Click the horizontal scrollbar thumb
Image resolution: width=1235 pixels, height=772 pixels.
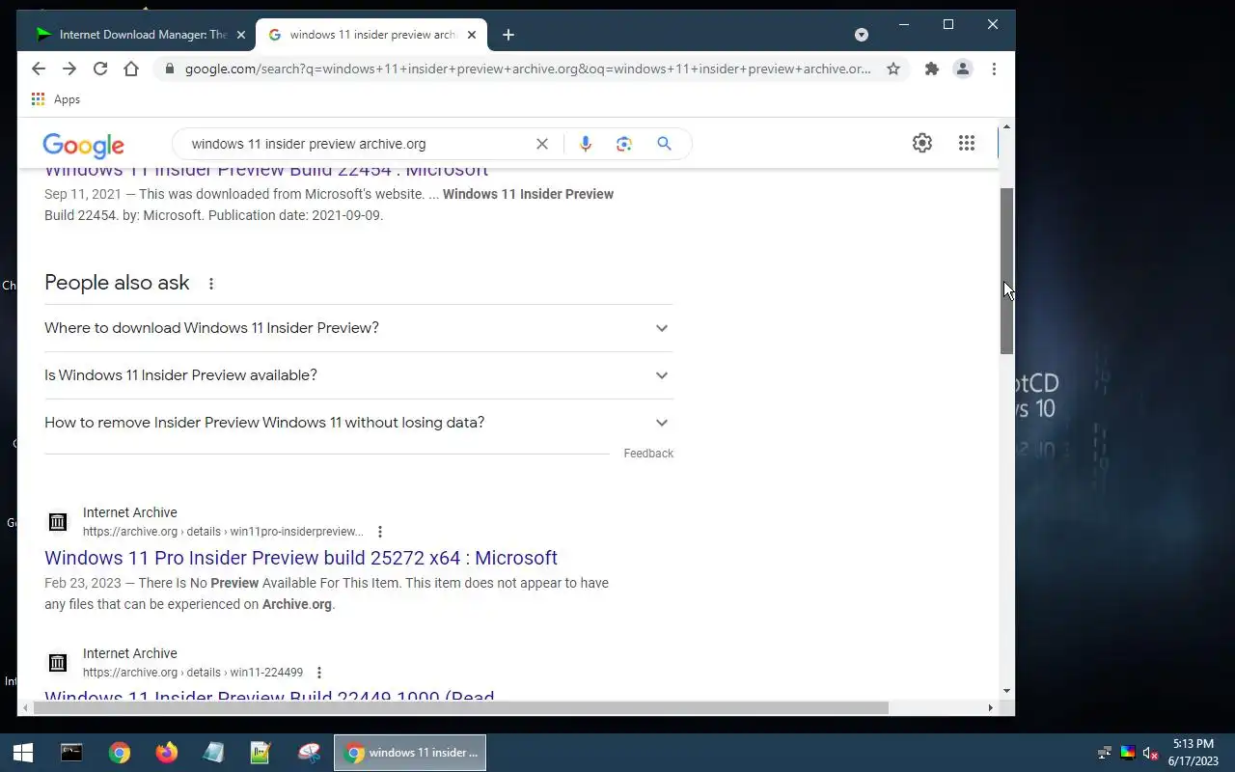pos(460,707)
